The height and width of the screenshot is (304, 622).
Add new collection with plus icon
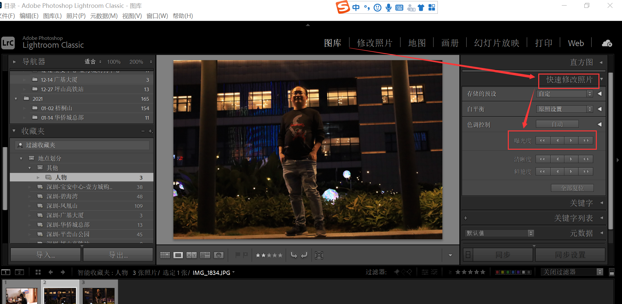coord(151,131)
